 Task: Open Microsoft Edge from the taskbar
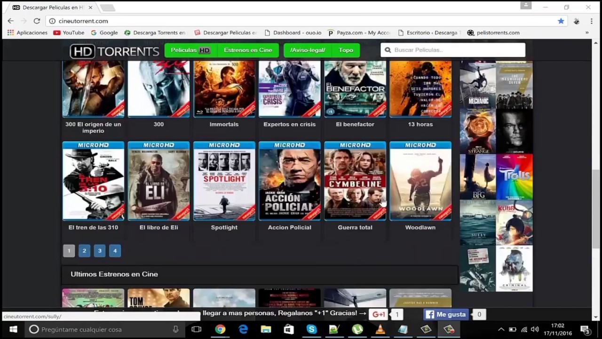click(x=243, y=330)
